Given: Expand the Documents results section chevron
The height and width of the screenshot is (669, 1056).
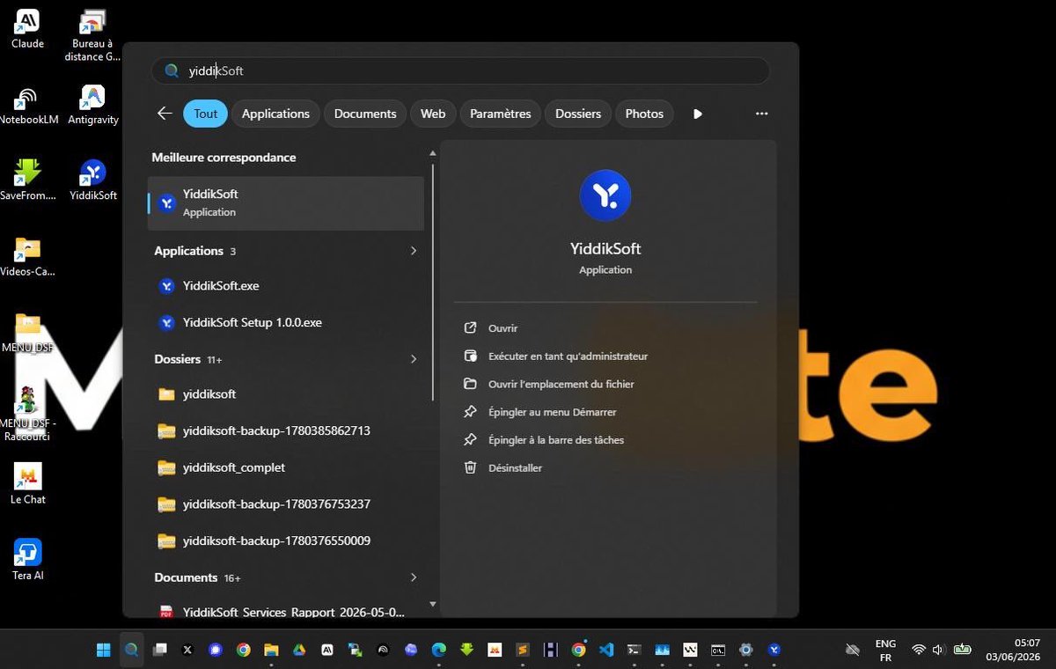Looking at the screenshot, I should pyautogui.click(x=414, y=577).
